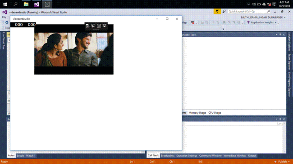Click the Call Stack panel vertical scrollbar
Screen dimensions: 293x164
click(284, 138)
